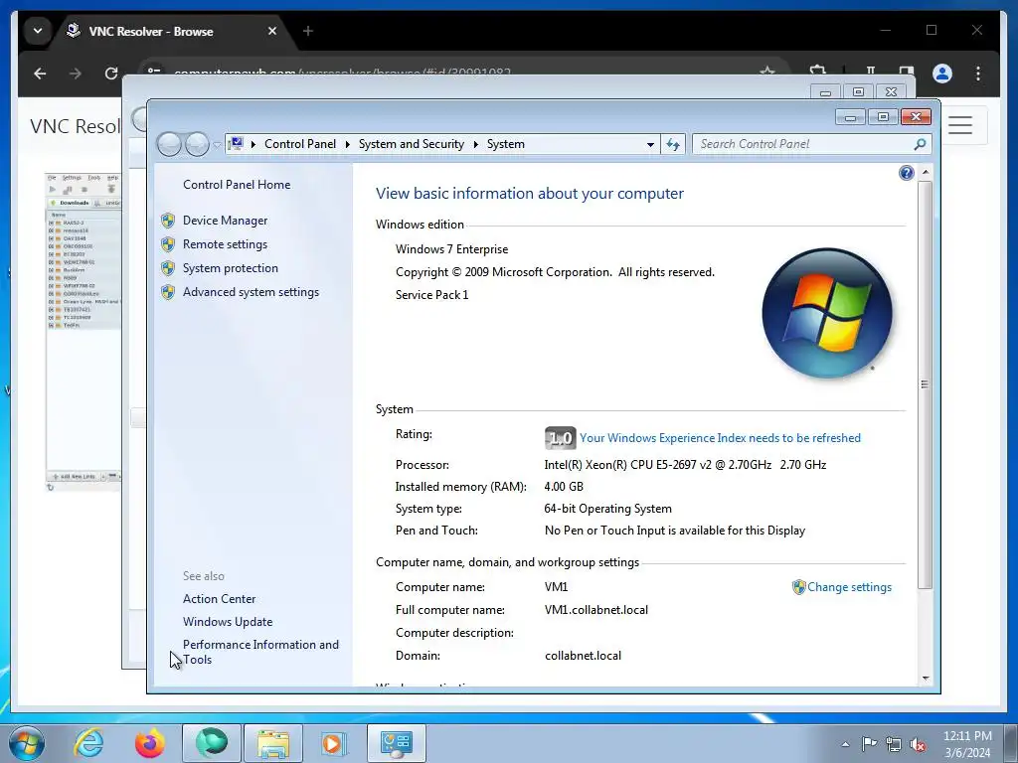Open Remote settings

coord(225,244)
